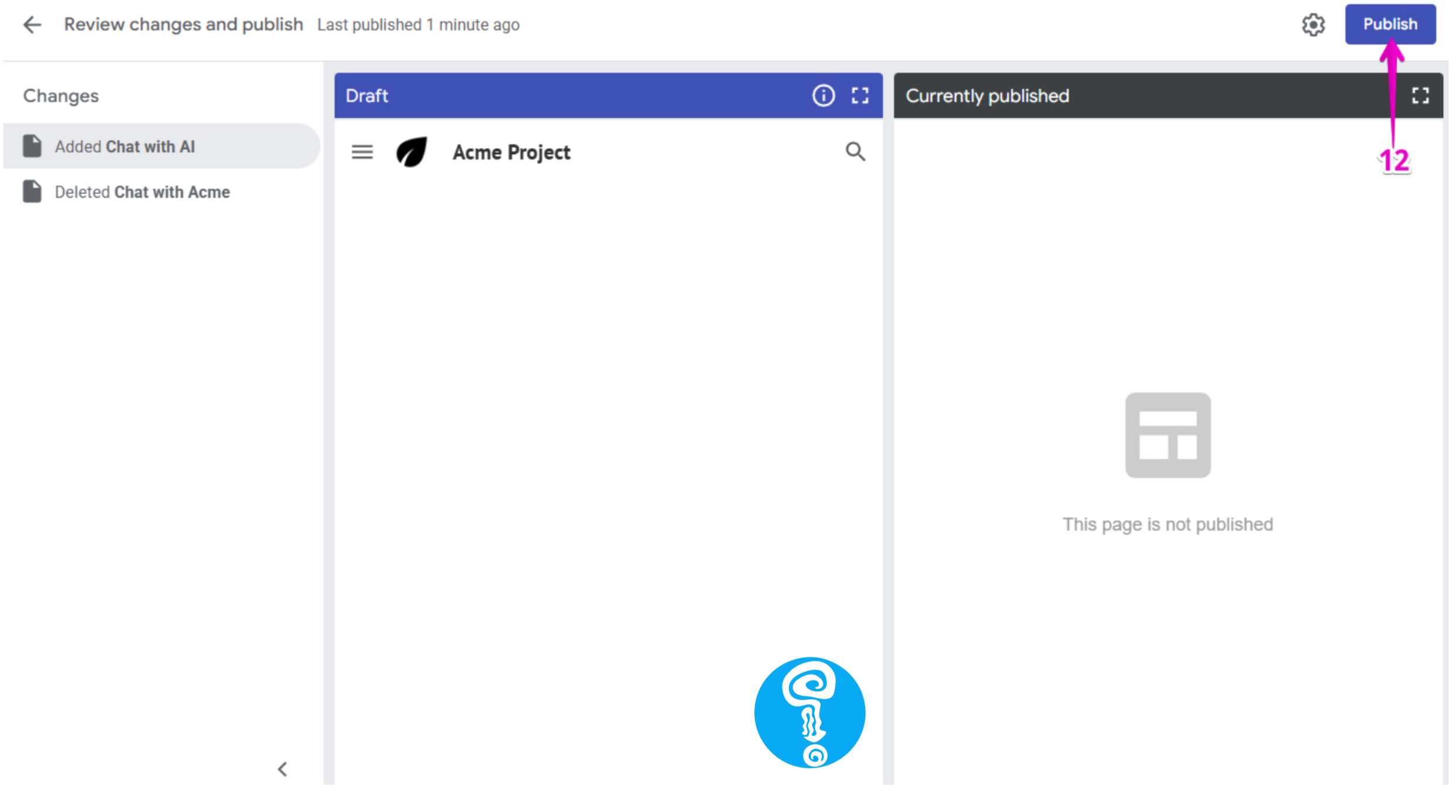This screenshot has height=785, width=1449.
Task: Click Review changes and publish title
Action: click(183, 25)
